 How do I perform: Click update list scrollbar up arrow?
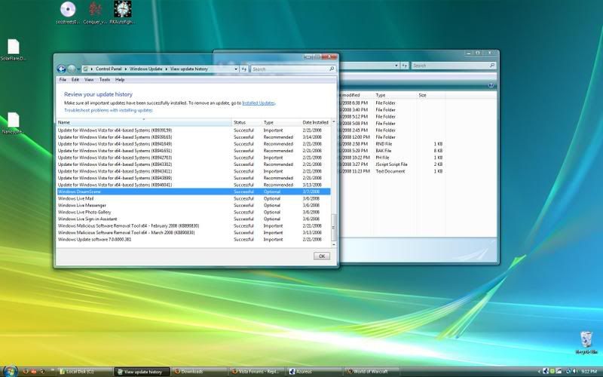tap(333, 122)
